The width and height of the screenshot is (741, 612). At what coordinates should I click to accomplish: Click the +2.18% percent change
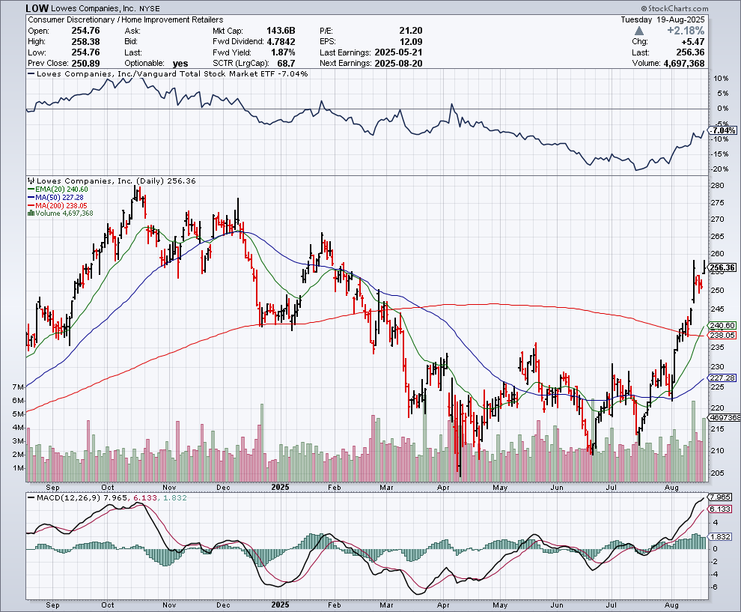(686, 31)
